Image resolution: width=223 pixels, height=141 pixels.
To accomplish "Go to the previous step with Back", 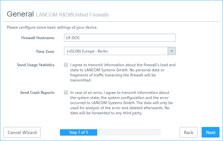I will [189, 132].
